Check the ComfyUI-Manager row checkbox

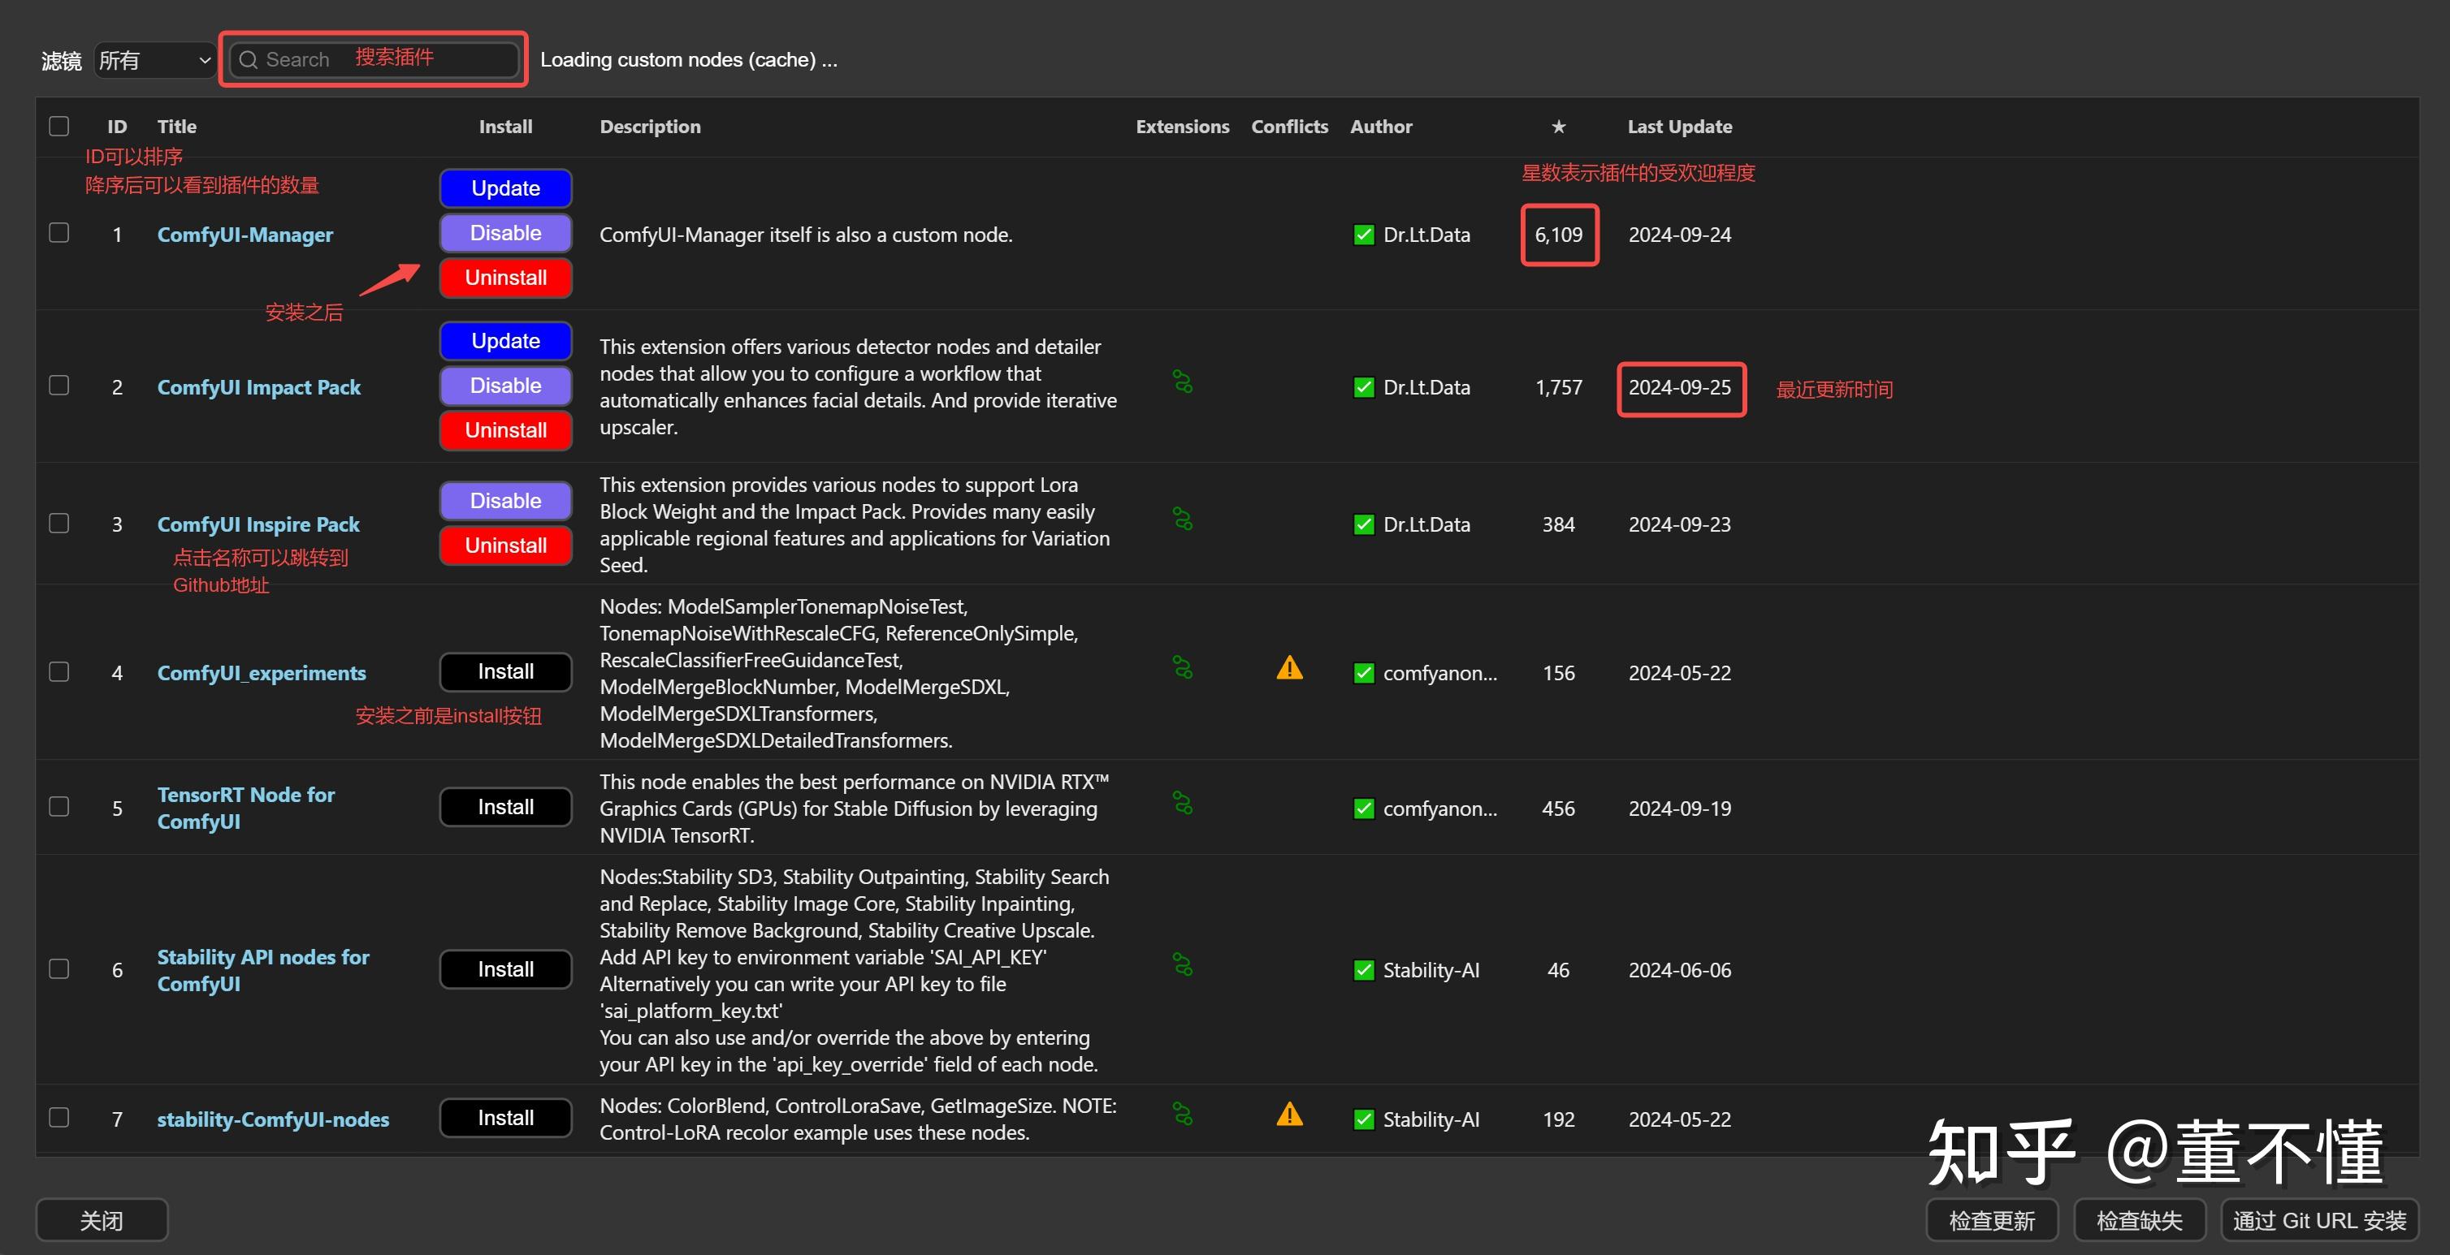[59, 233]
